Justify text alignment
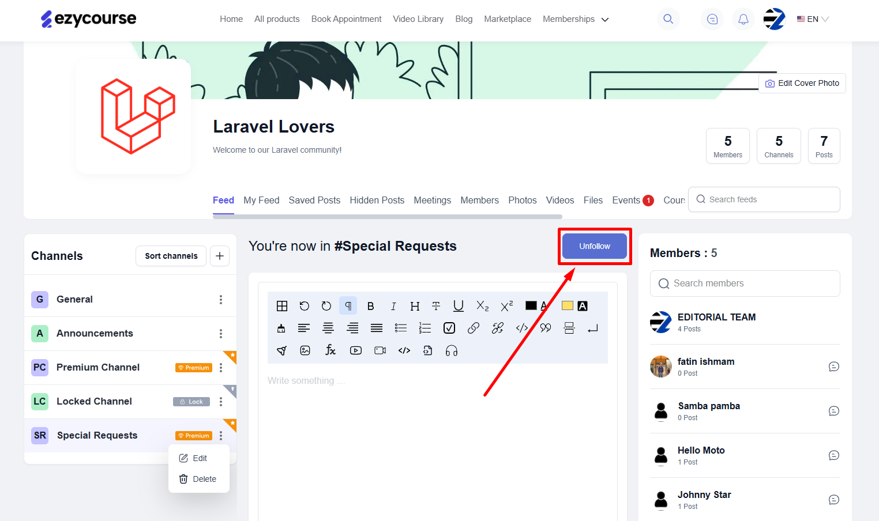 tap(377, 328)
